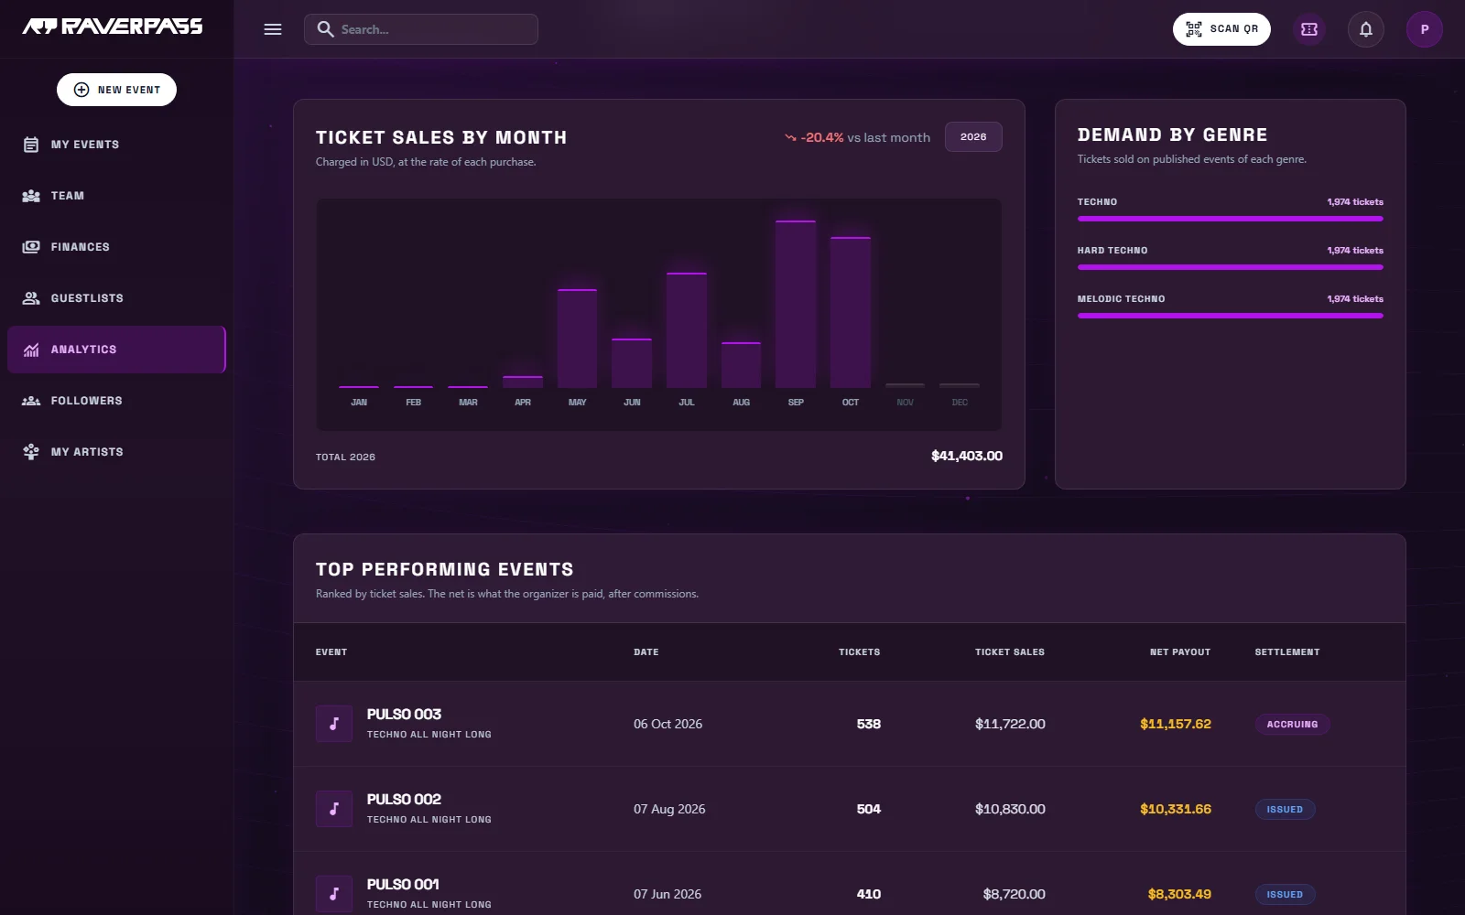Click the Analytics chart icon
The image size is (1465, 915).
(31, 350)
